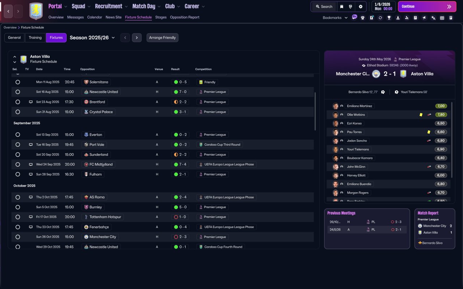Navigate back with the history back arrow
Image resolution: width=463 pixels, height=289 pixels.
pyautogui.click(x=8, y=11)
